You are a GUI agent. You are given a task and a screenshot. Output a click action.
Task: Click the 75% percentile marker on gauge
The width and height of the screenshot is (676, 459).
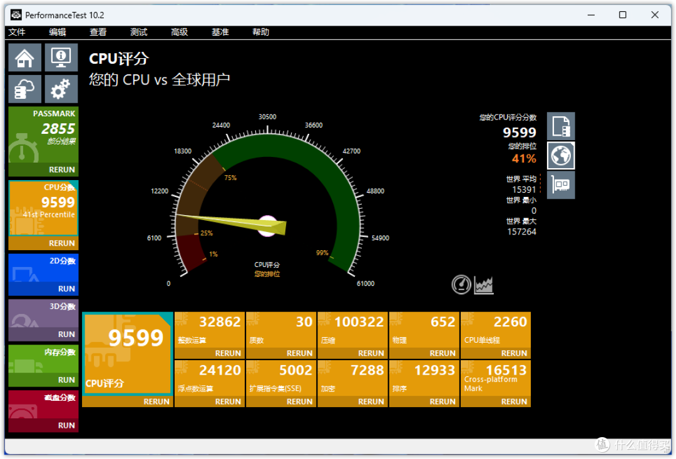(230, 178)
